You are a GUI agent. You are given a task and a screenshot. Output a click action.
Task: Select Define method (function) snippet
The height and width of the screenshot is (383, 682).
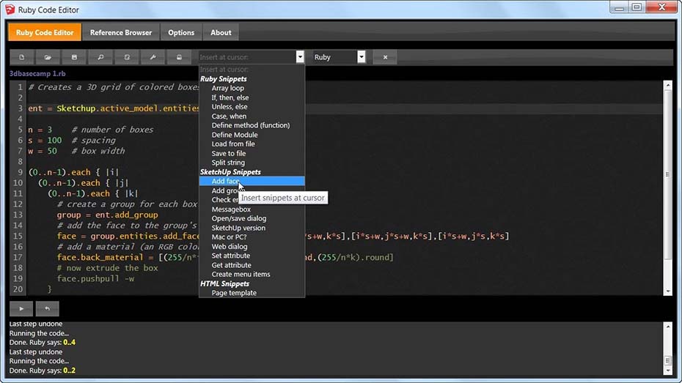(x=250, y=125)
